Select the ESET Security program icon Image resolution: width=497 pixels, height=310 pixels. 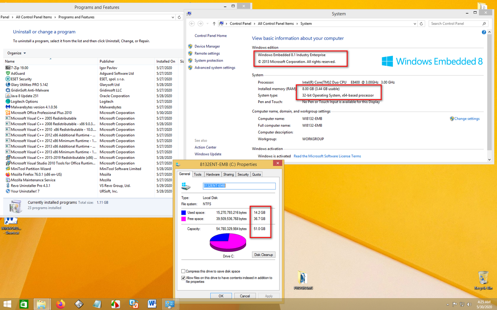(x=8, y=79)
